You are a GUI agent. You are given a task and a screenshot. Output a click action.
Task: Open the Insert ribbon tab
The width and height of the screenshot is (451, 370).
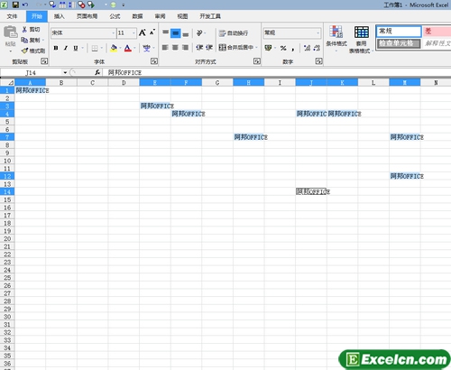59,16
